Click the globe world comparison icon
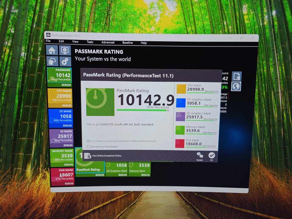 236,87
